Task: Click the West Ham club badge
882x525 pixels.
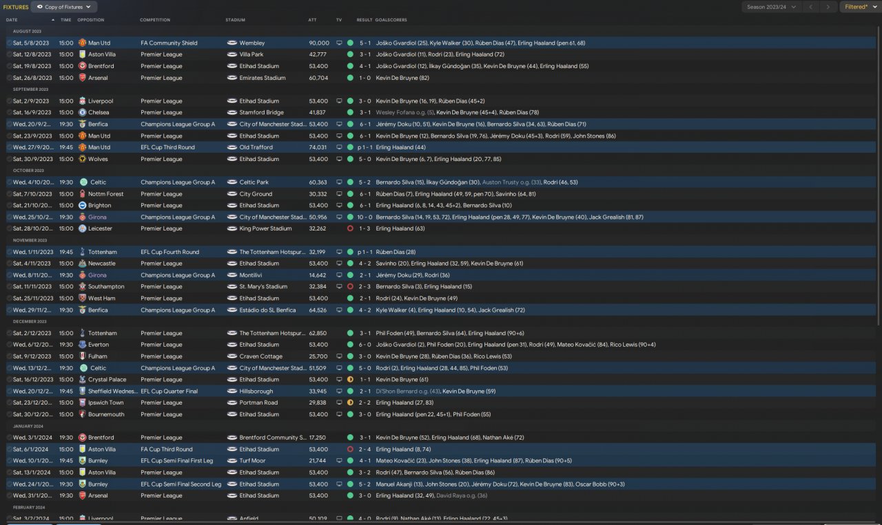Action: pyautogui.click(x=83, y=298)
